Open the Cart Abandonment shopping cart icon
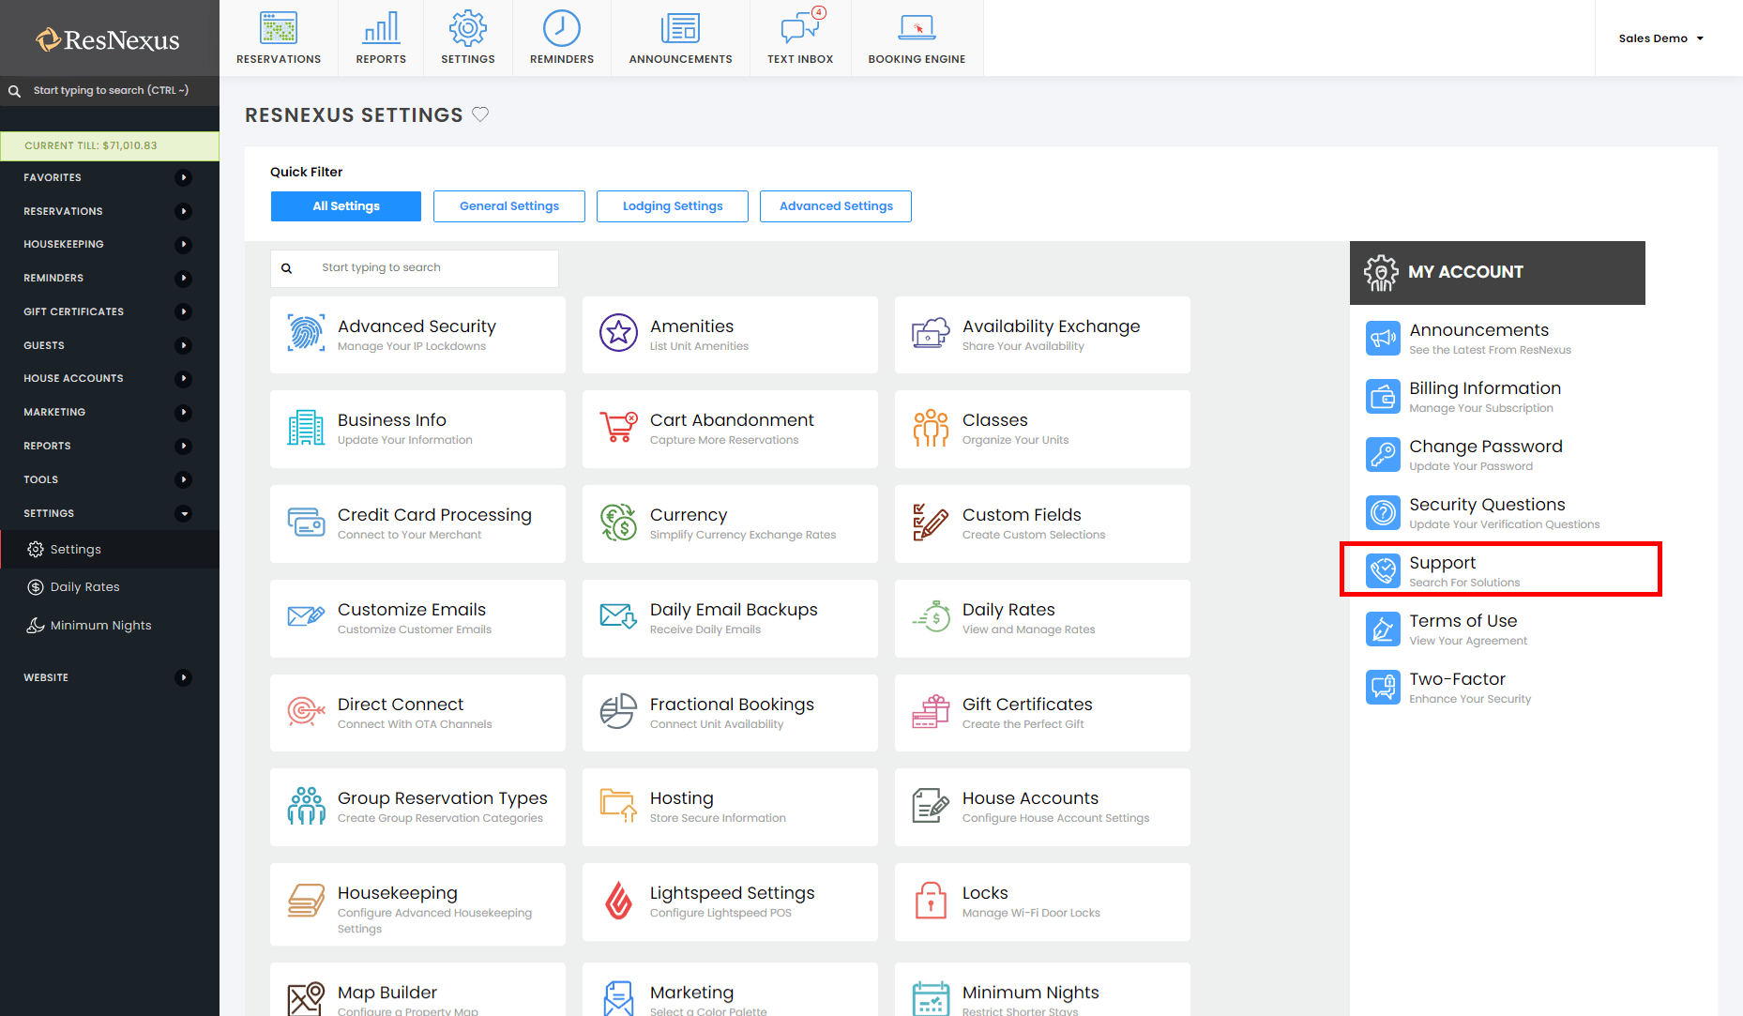The height and width of the screenshot is (1016, 1743). coord(618,428)
